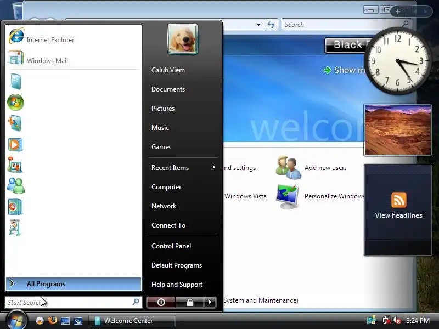The image size is (439, 329).
Task: Open Computer from the Start menu
Action: 166,187
